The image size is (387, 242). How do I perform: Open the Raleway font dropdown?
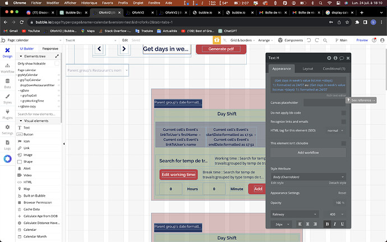coord(294,214)
